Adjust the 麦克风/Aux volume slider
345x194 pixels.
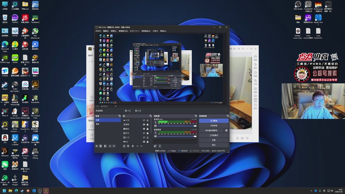click(177, 126)
